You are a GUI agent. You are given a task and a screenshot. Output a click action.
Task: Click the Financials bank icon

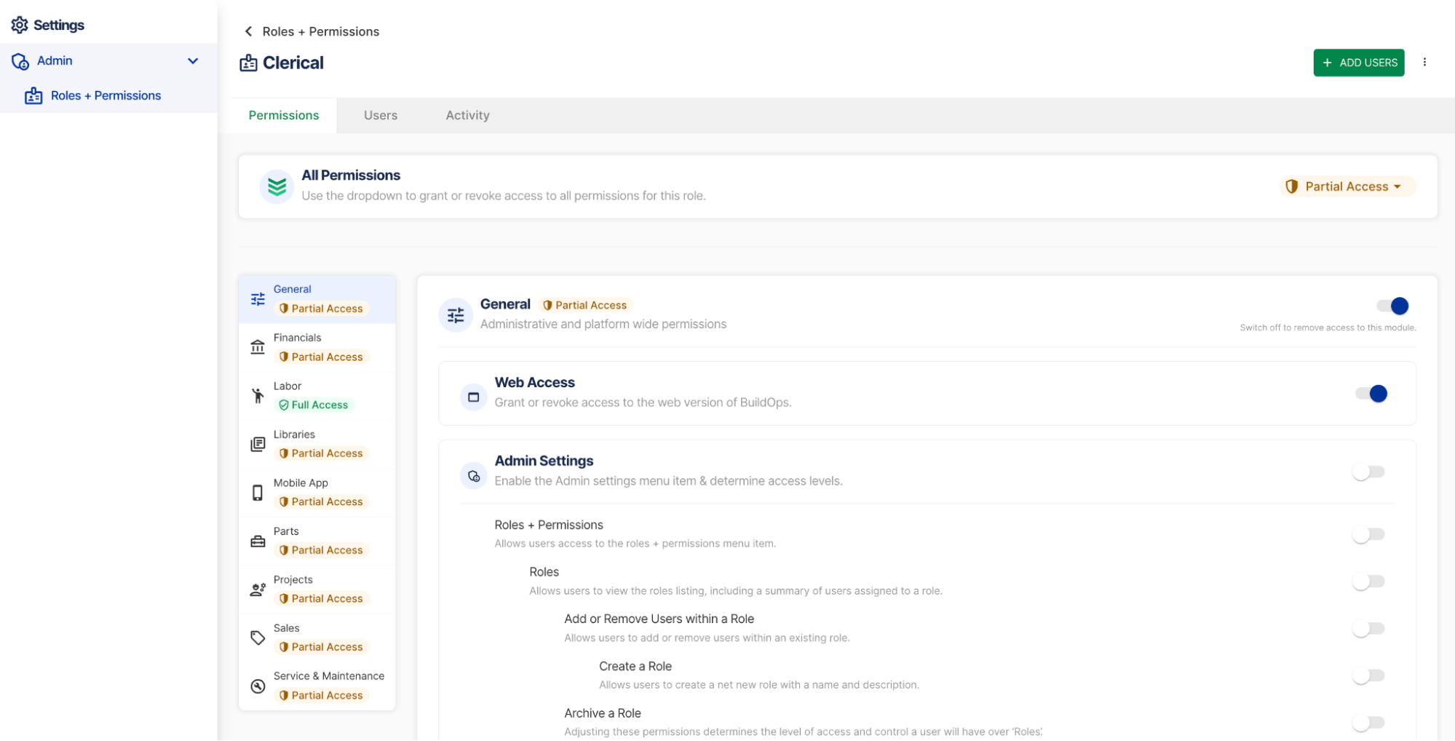pyautogui.click(x=258, y=347)
